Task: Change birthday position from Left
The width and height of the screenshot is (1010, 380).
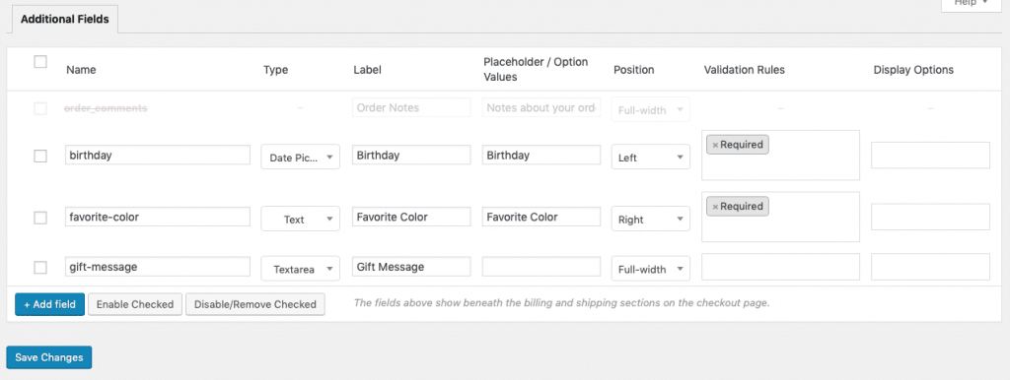Action: coord(651,157)
